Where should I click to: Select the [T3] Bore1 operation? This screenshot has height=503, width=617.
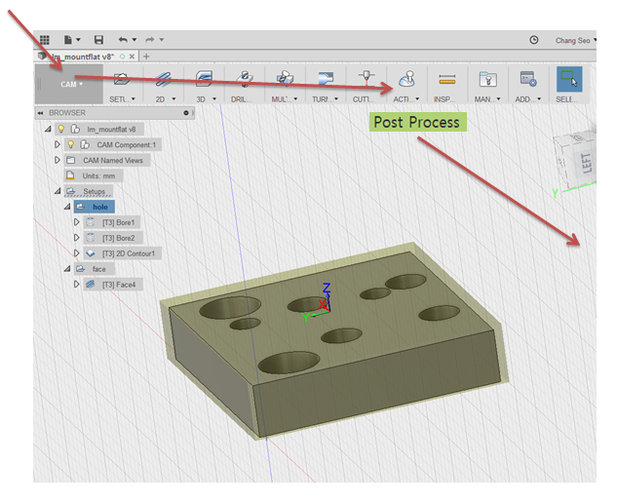click(119, 223)
